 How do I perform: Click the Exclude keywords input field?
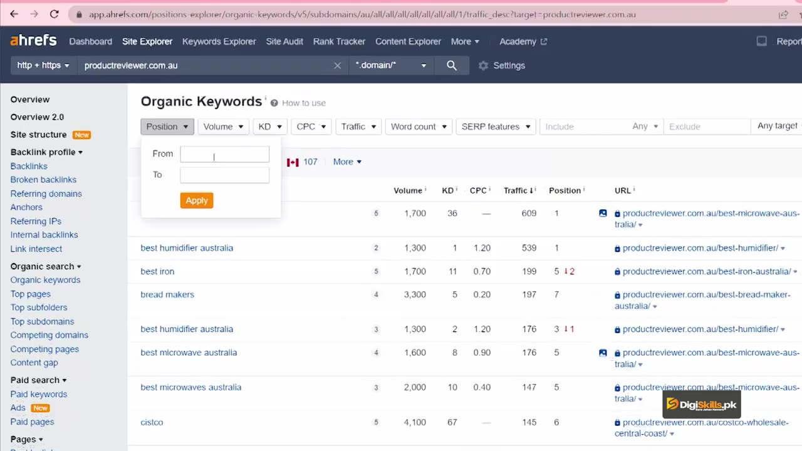(707, 127)
